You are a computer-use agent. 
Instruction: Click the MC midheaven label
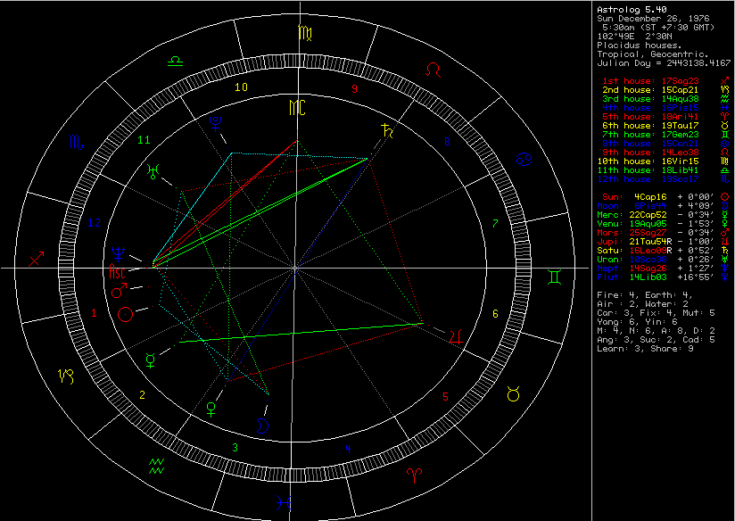pyautogui.click(x=296, y=108)
